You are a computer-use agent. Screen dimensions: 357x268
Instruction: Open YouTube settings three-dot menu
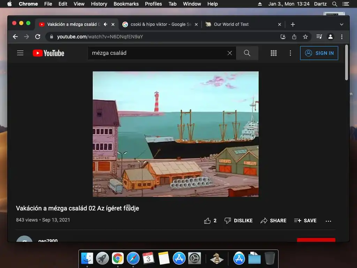pos(290,53)
